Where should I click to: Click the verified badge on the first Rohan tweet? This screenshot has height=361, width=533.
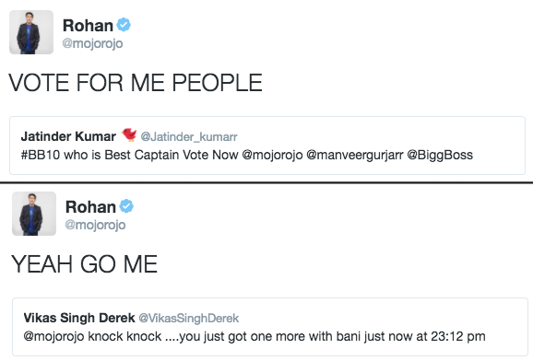tap(124, 25)
